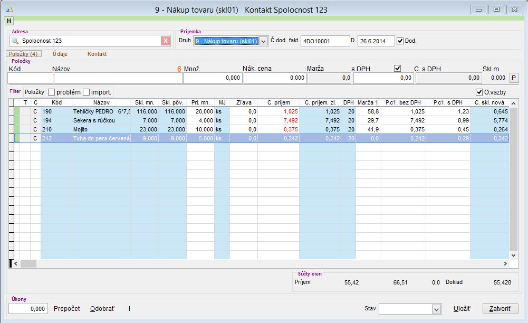Expand the Stav combo box
This screenshot has width=528, height=323.
pos(436,309)
